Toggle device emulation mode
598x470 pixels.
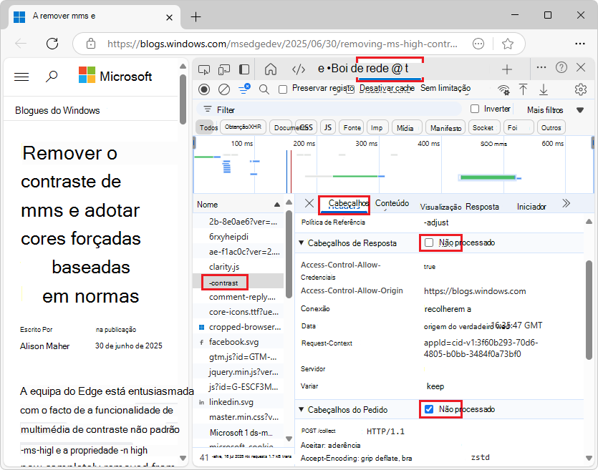click(223, 69)
